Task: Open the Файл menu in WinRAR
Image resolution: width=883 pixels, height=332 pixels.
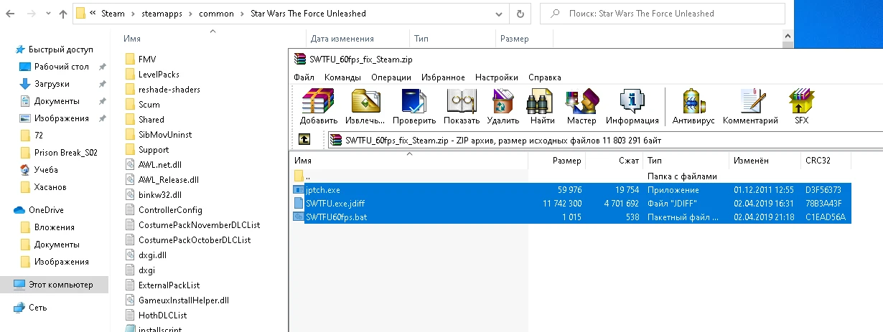Action: click(304, 77)
